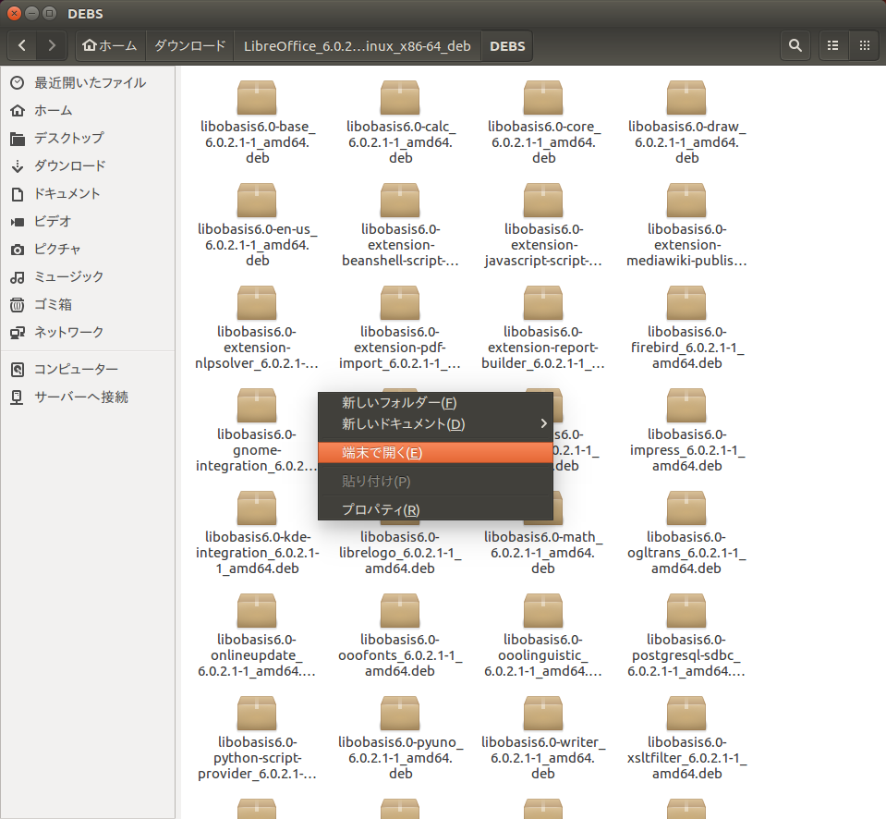This screenshot has height=819, width=886.
Task: Click the libobasis6.0-librelogo file name
Action: click(400, 552)
